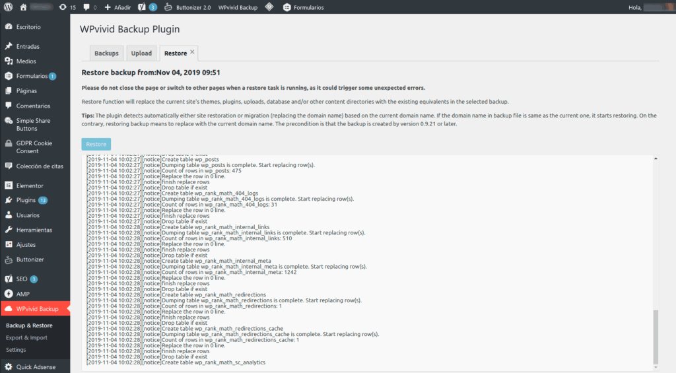Image resolution: width=676 pixels, height=373 pixels.
Task: Open Plugins in the sidebar
Action: pyautogui.click(x=26, y=200)
